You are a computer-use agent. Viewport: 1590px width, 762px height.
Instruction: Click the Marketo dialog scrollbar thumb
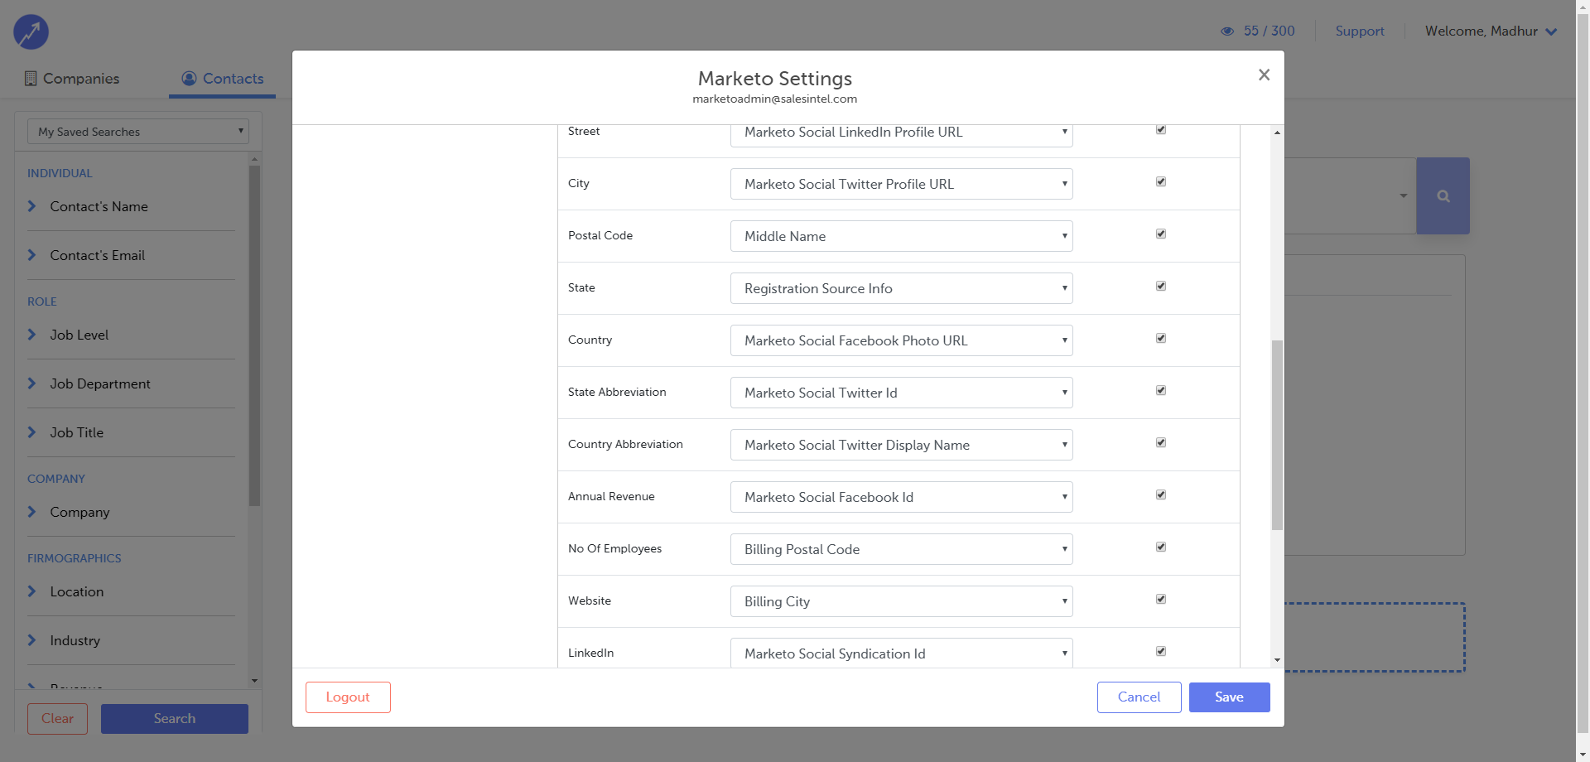click(x=1277, y=435)
